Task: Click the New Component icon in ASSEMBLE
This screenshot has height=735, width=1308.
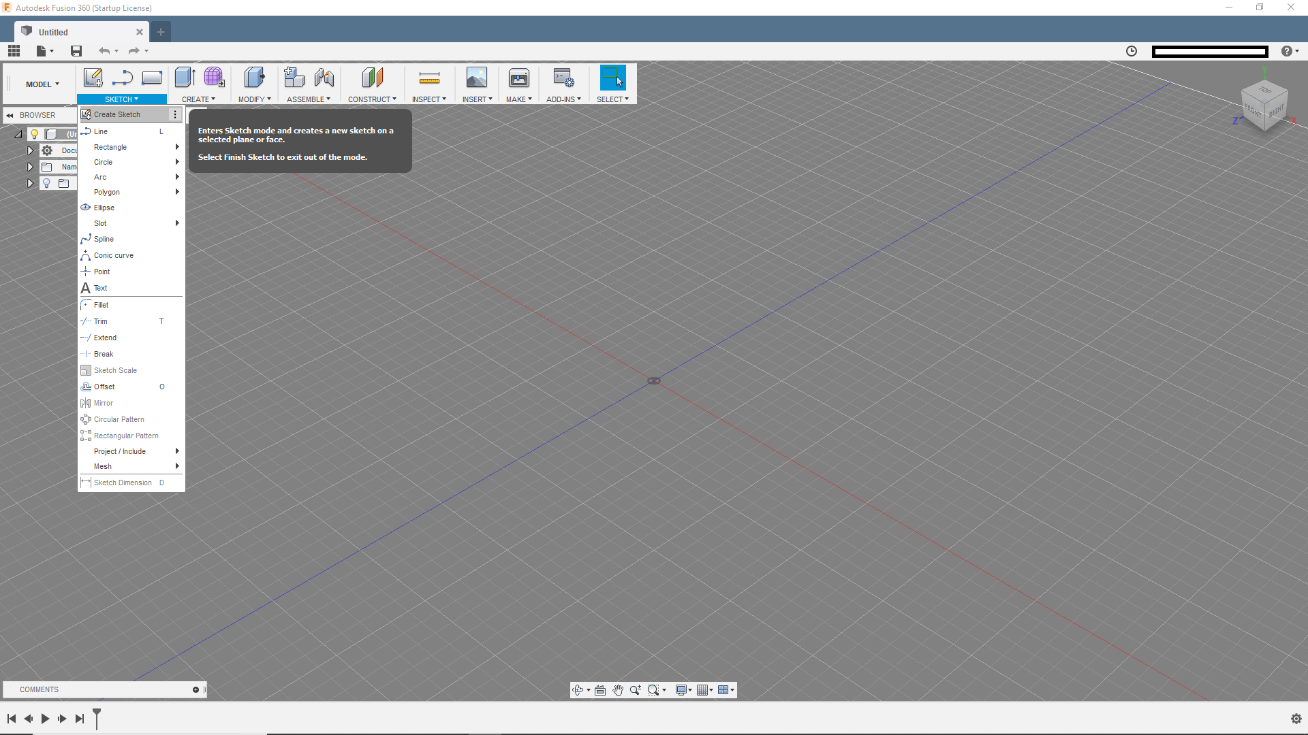Action: 294,78
